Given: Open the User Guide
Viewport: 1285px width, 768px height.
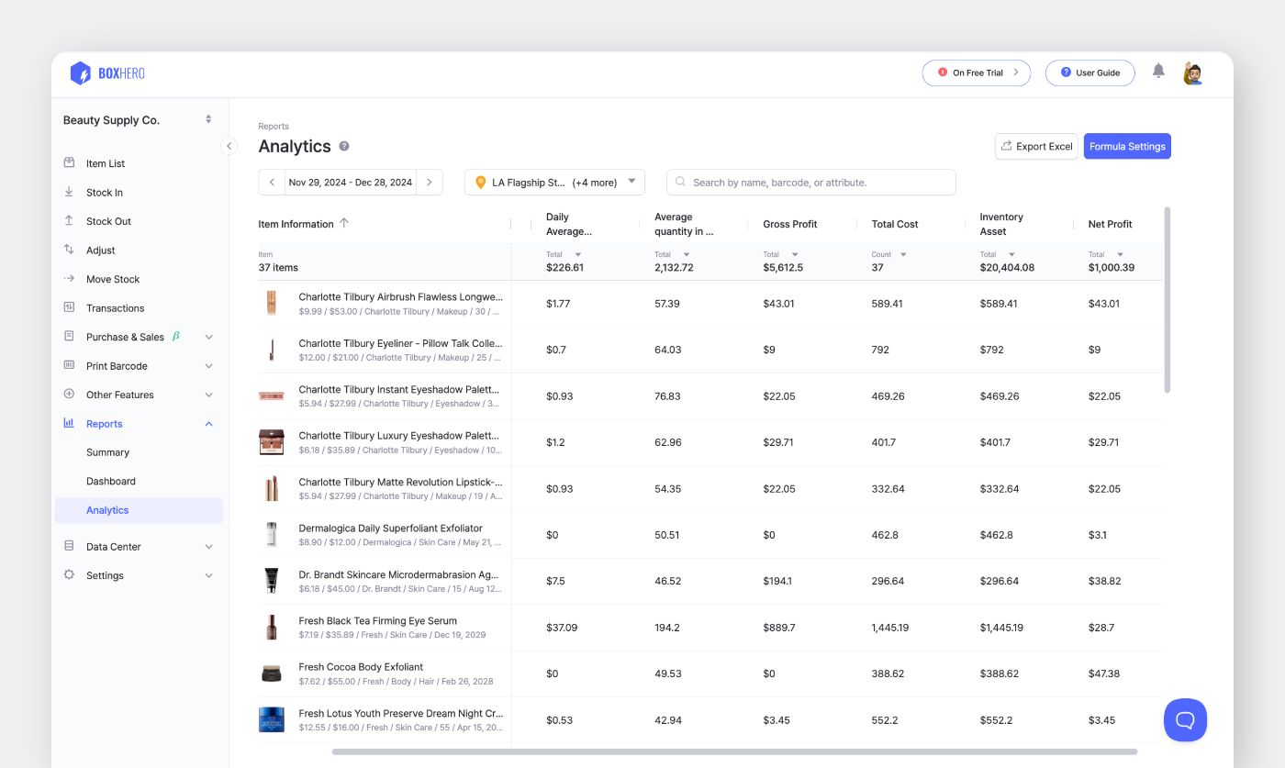Looking at the screenshot, I should pyautogui.click(x=1090, y=72).
